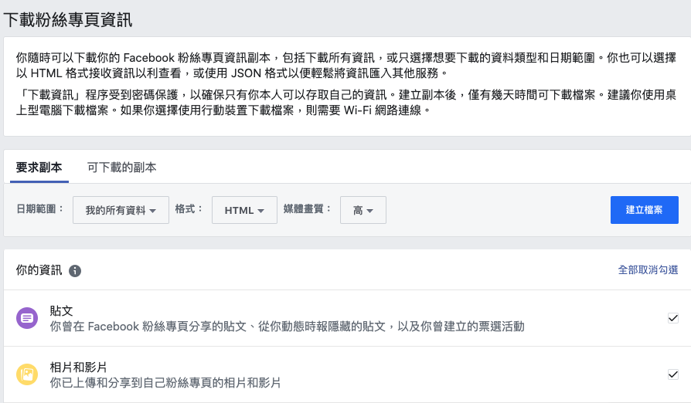The height and width of the screenshot is (403, 691).
Task: Open the 我的所有資料 date range dropdown
Action: pyautogui.click(x=121, y=210)
